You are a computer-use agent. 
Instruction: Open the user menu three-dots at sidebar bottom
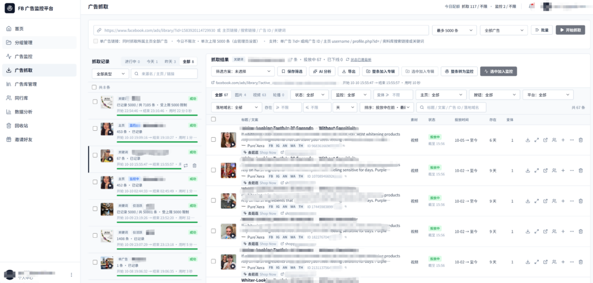(71, 275)
